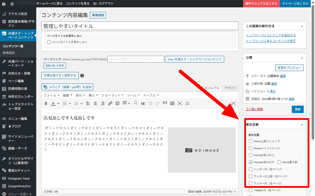The width and height of the screenshot is (315, 196).
Task: Click the bookmark anchor icon
Action: point(136,103)
